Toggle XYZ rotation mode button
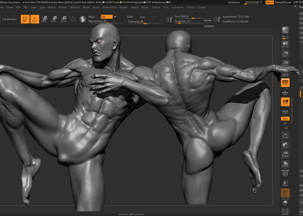Screen dimensions: 303x216 point(285,119)
